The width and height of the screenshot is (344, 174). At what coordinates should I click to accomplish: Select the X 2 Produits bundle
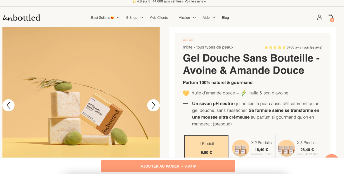[x=252, y=147]
